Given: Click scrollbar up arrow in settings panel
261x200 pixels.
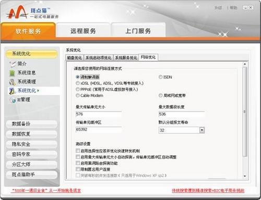Looking at the screenshot, I should [245, 64].
